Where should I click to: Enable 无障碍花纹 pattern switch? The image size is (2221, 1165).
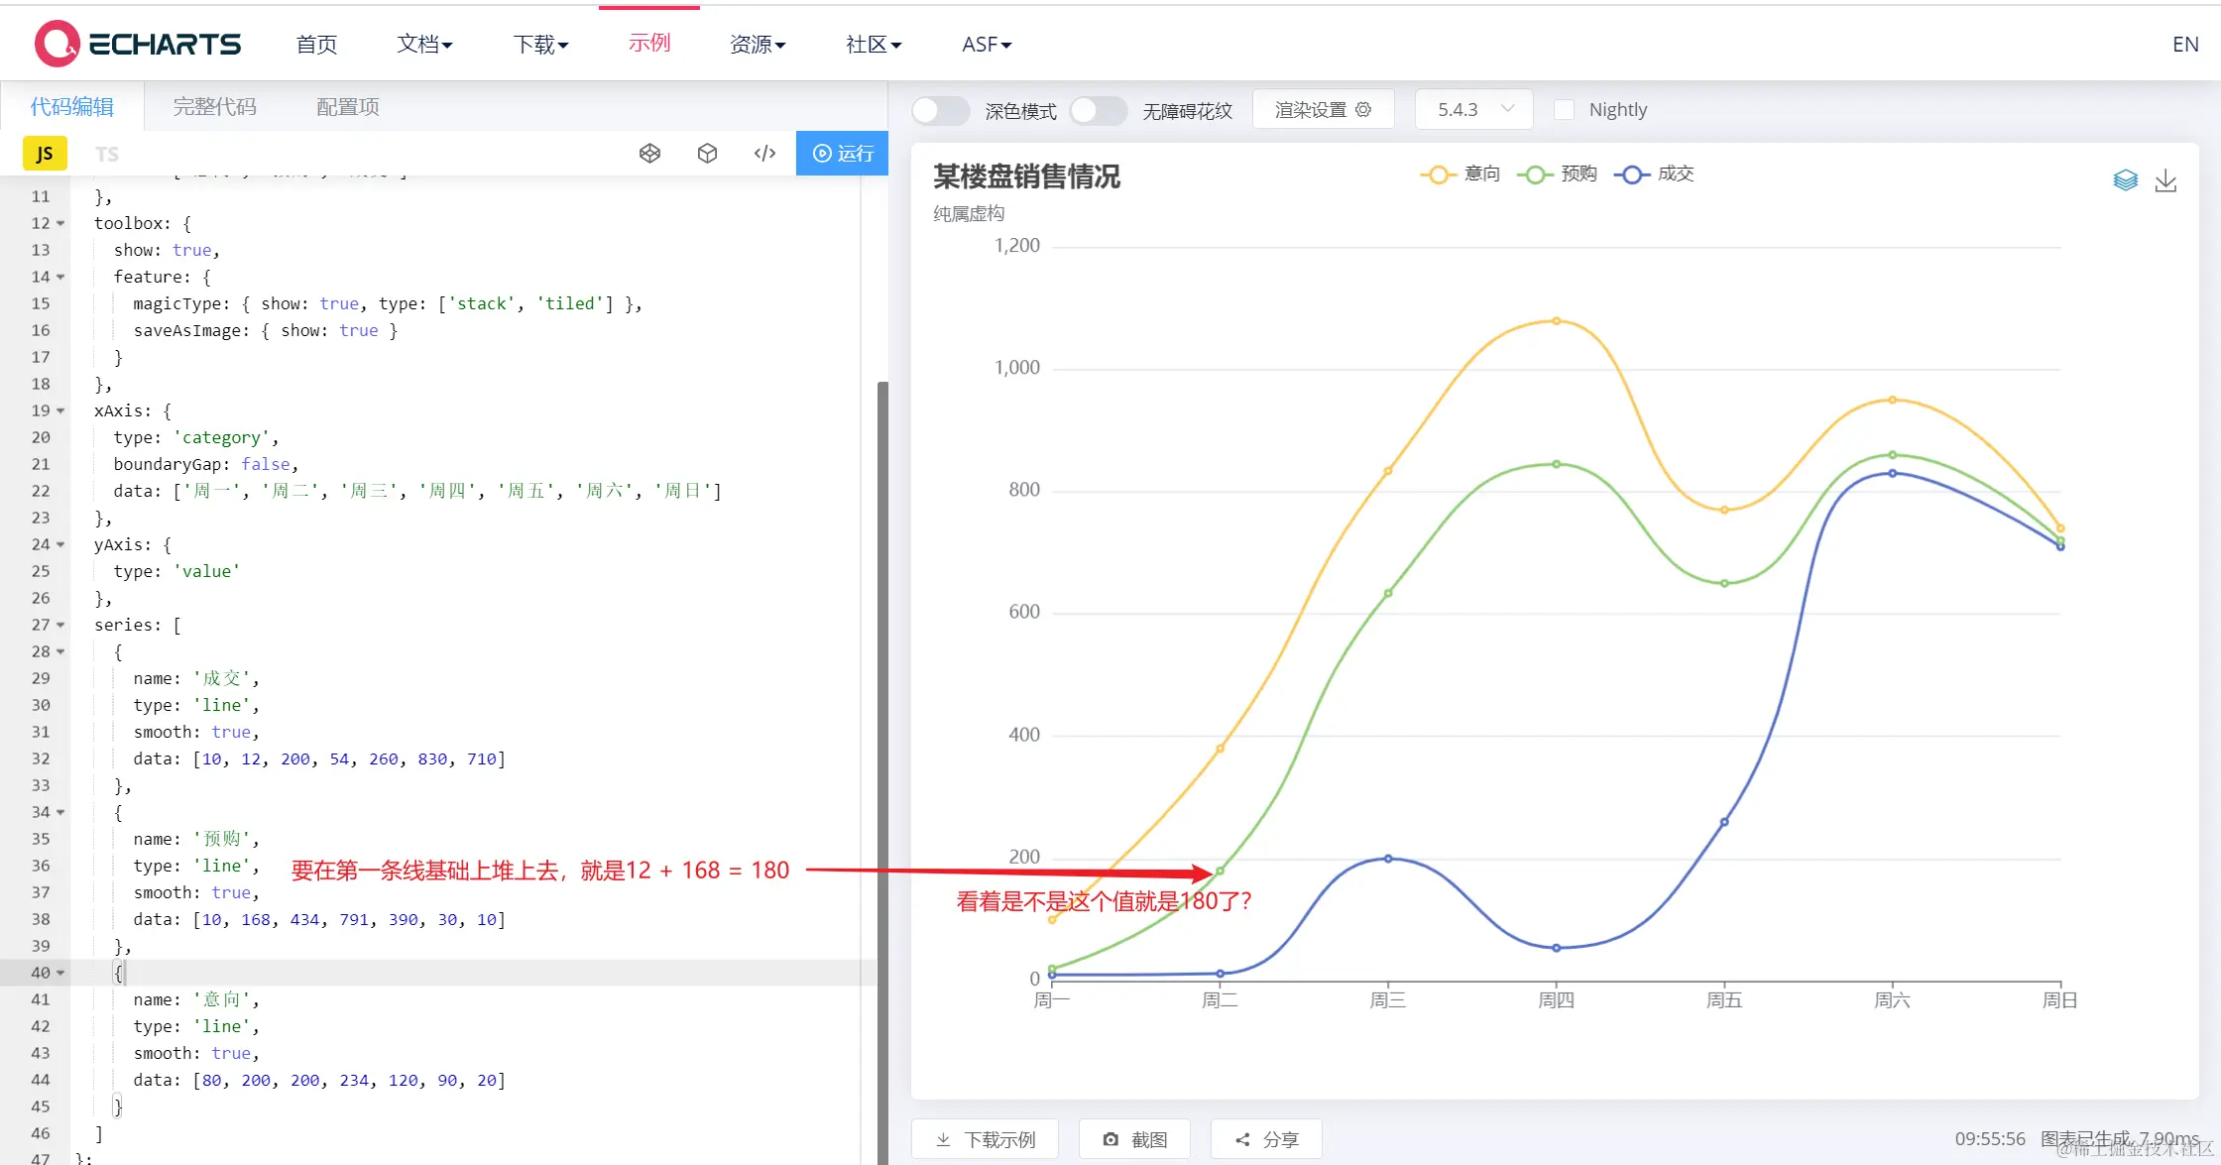click(1098, 110)
